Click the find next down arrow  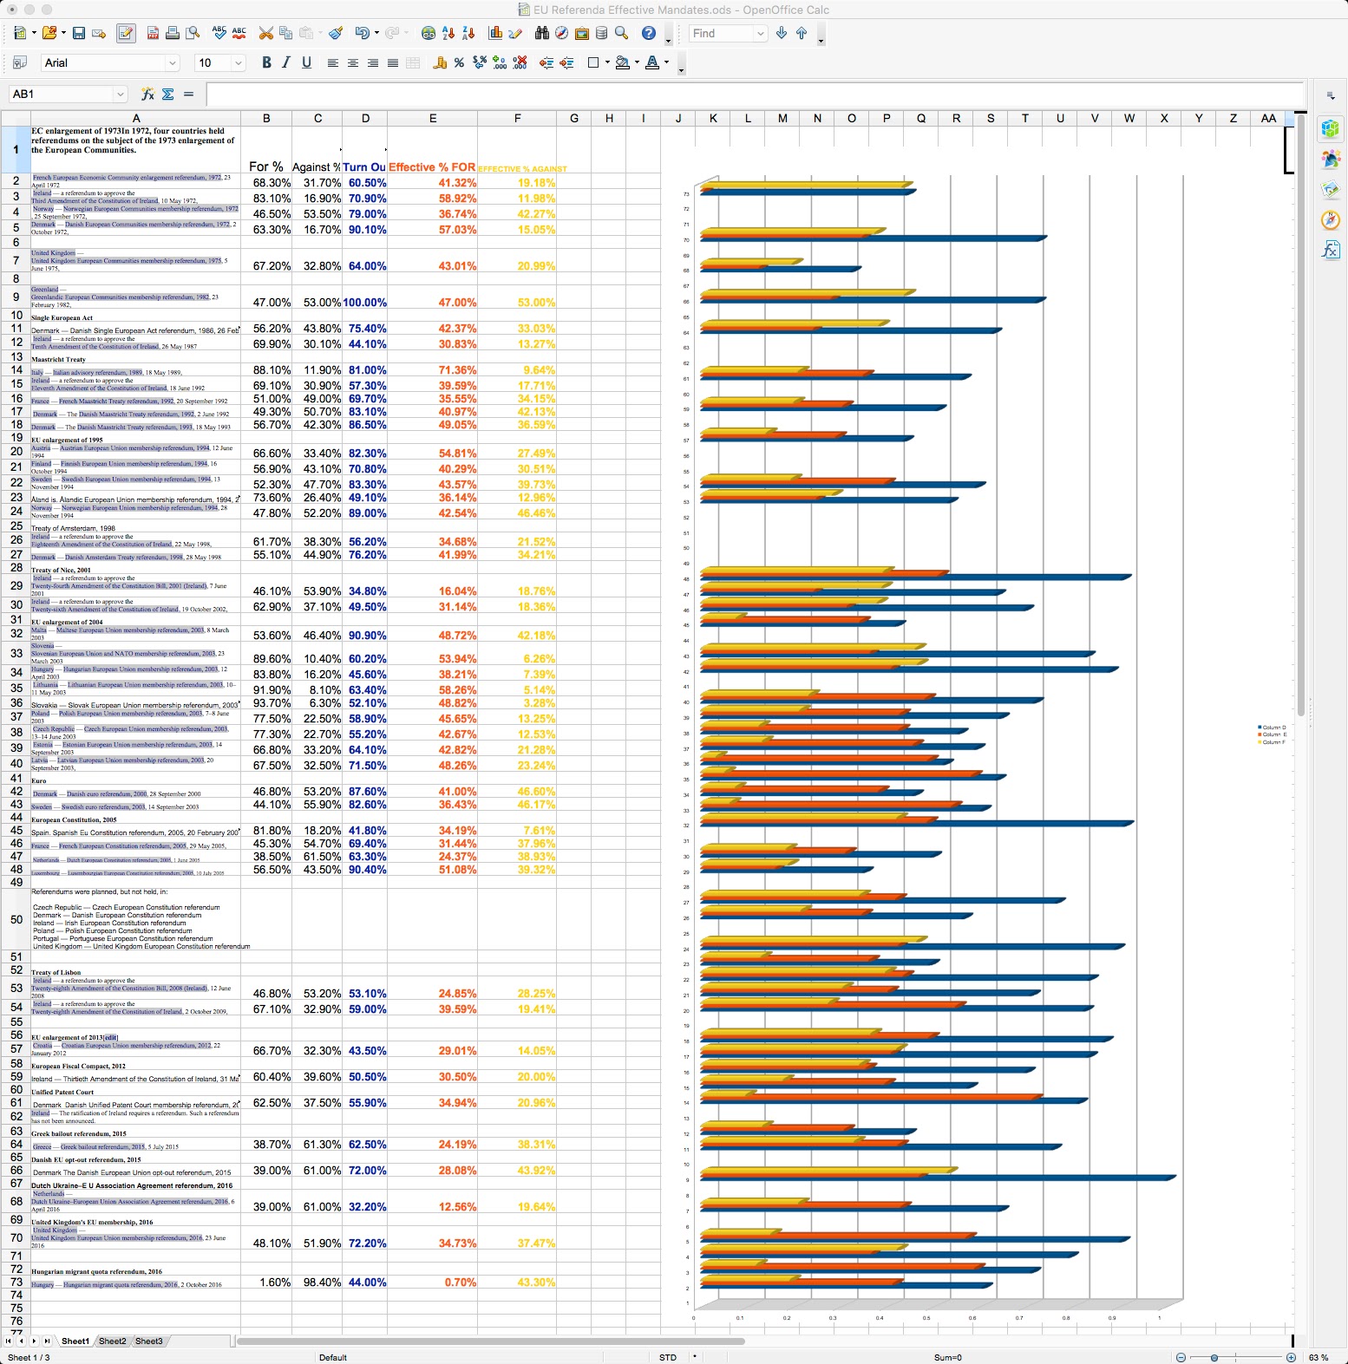point(782,33)
